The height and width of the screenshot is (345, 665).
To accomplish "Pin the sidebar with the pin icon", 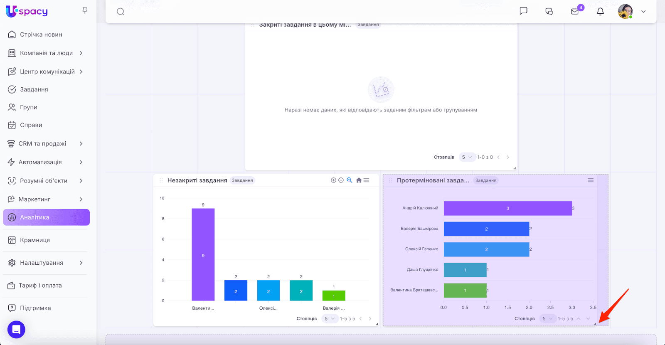I will pyautogui.click(x=85, y=10).
